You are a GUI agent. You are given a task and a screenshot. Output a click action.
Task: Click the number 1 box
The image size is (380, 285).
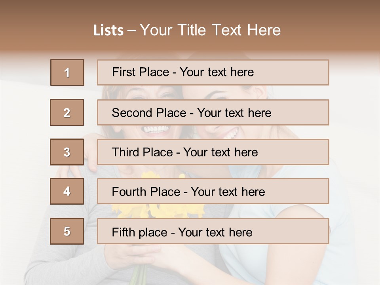coord(67,72)
